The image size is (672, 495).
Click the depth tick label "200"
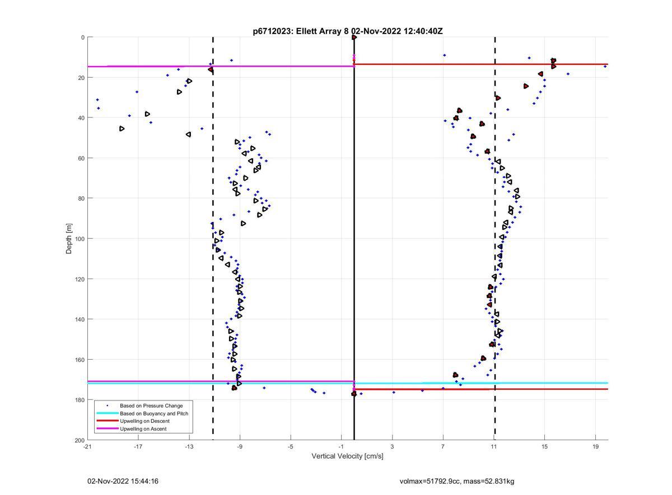80,440
